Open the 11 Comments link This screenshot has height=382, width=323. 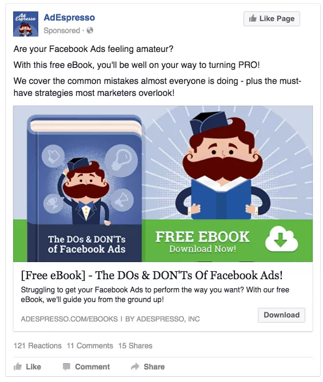tap(90, 345)
